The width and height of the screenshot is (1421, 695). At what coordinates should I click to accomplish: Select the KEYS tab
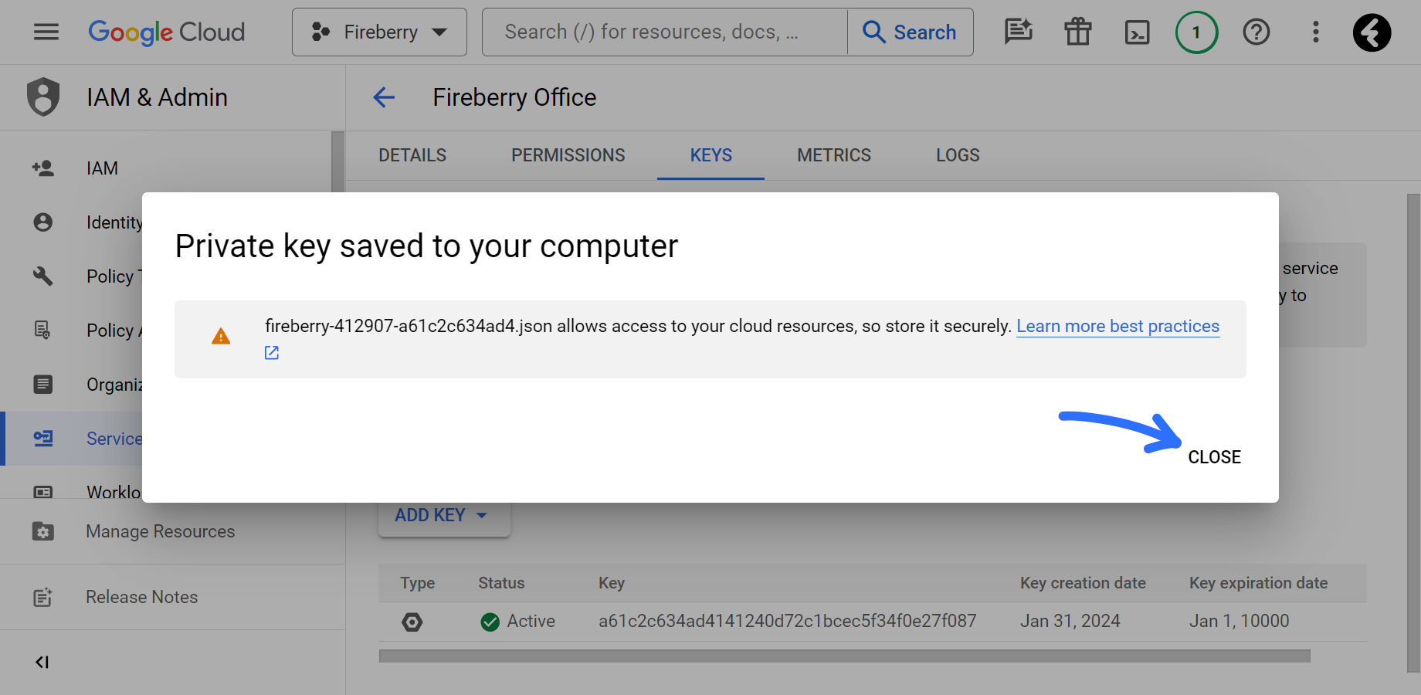pyautogui.click(x=711, y=155)
